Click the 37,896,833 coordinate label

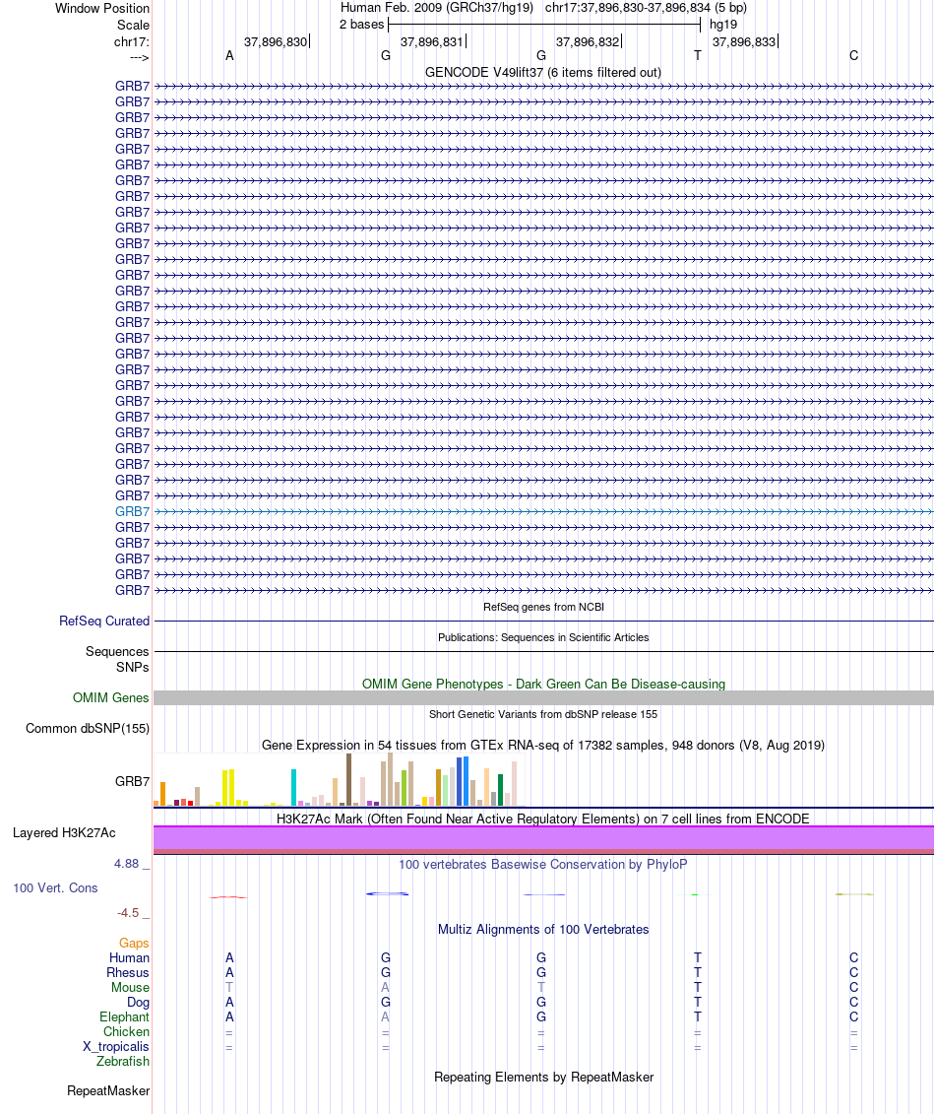click(x=744, y=42)
